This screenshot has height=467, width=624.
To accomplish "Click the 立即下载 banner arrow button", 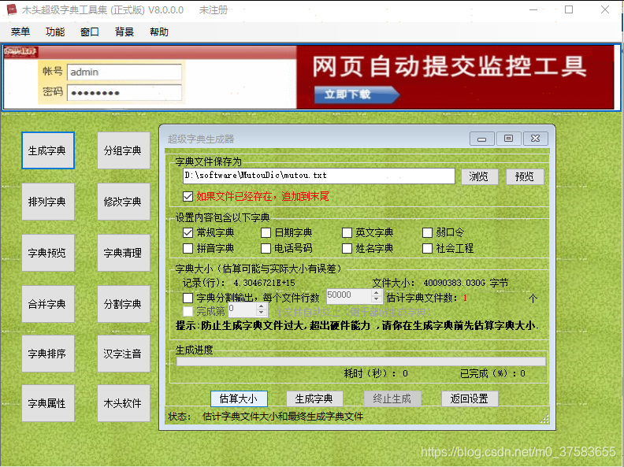I will (x=357, y=95).
